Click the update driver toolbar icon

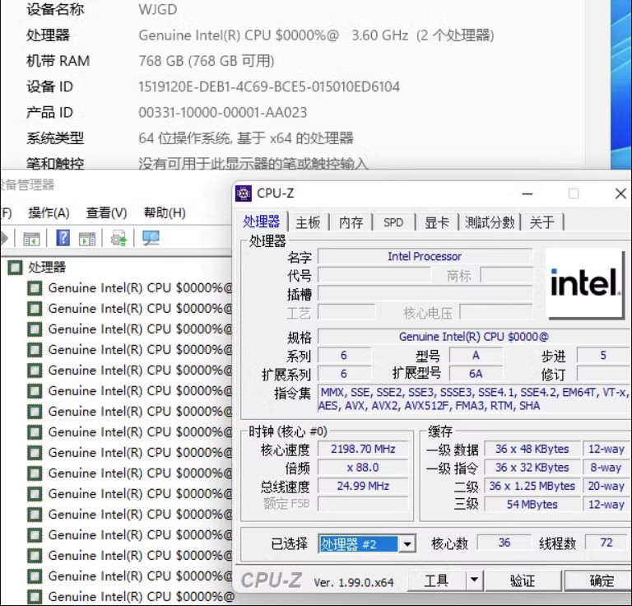(x=118, y=238)
